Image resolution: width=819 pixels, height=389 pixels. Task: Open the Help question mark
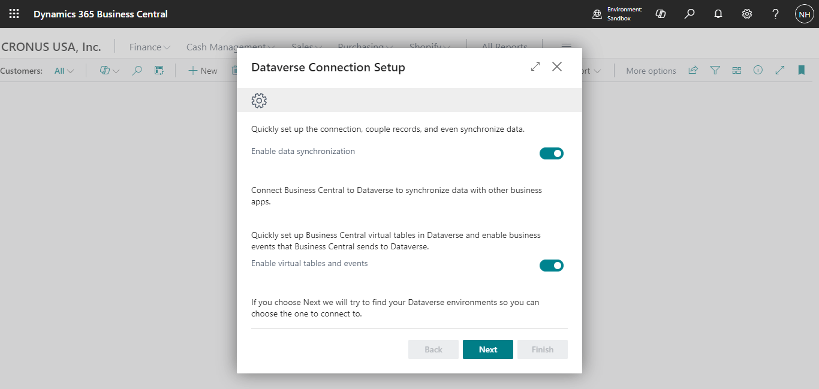[775, 14]
